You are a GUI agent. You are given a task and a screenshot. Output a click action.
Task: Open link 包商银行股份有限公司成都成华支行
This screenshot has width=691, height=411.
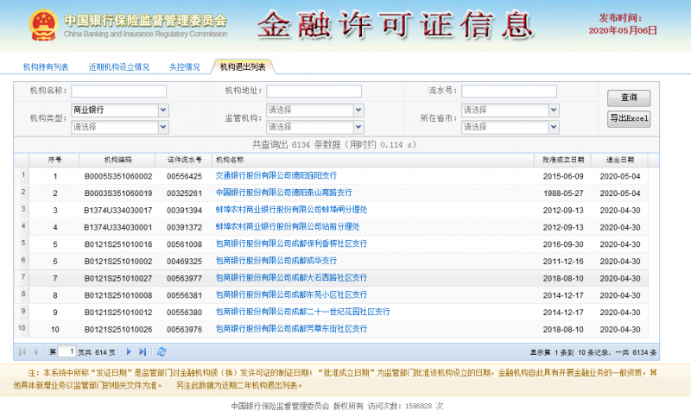(276, 261)
